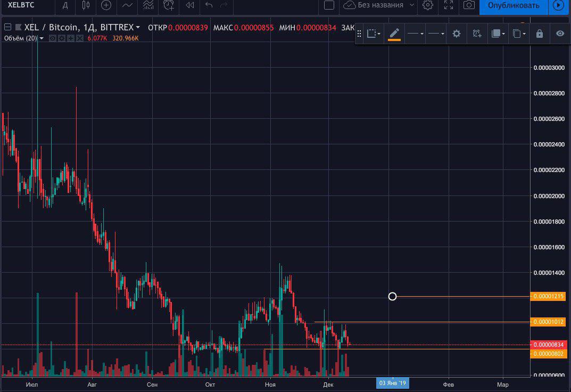Click the 'Опубликовать' button
The width and height of the screenshot is (571, 392).
(x=513, y=6)
